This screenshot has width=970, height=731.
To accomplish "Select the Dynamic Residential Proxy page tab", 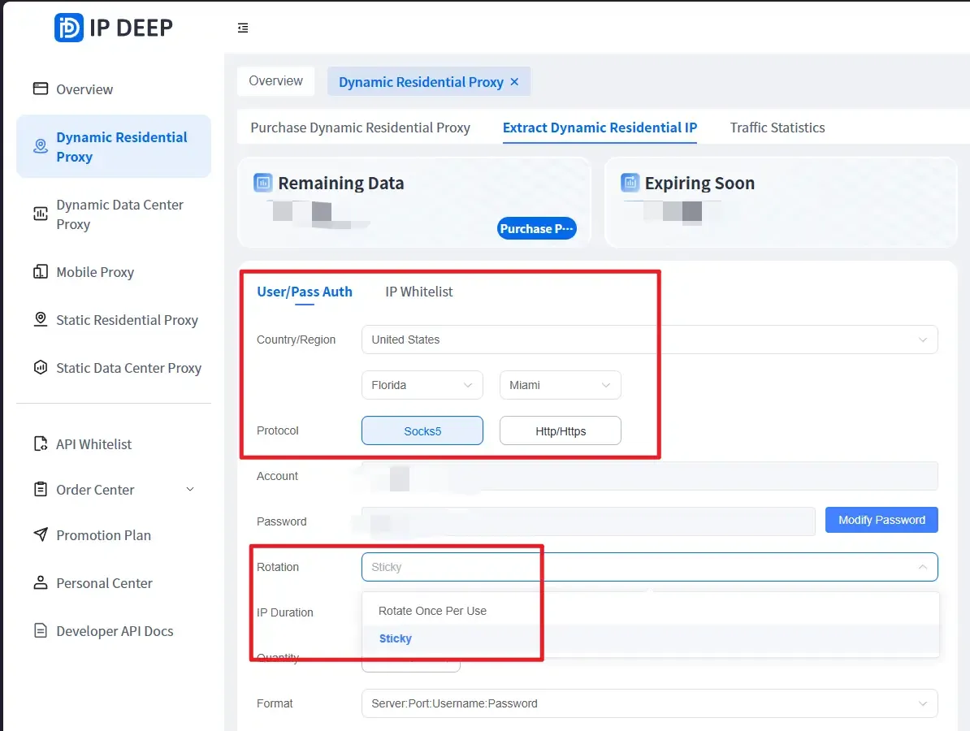I will click(x=422, y=82).
